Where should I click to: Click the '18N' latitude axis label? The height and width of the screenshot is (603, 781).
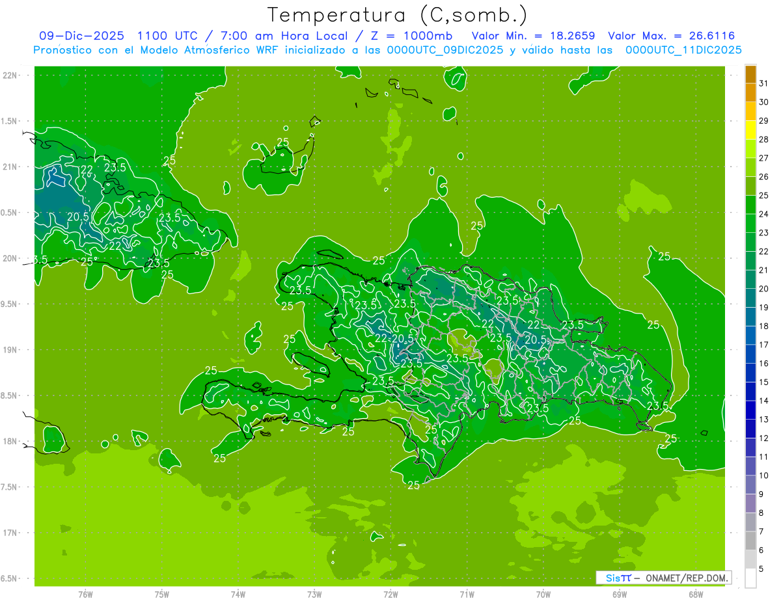pyautogui.click(x=10, y=441)
